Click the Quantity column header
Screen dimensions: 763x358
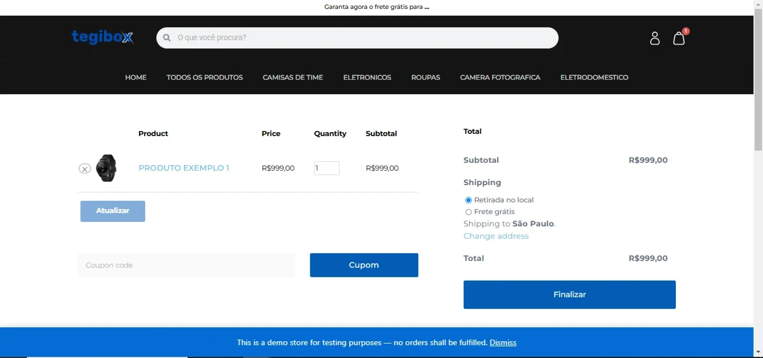point(330,134)
